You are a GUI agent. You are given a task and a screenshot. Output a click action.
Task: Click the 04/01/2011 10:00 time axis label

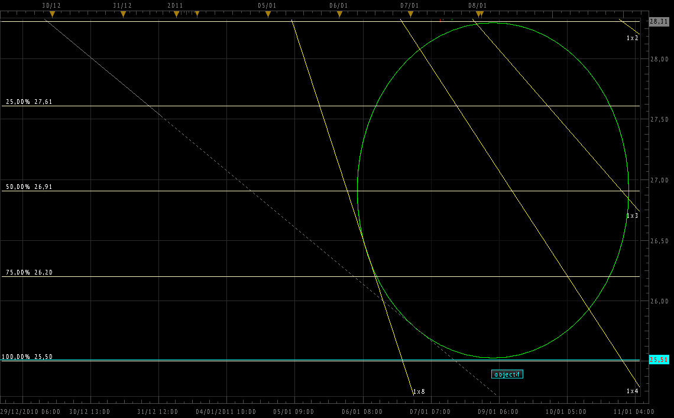(x=226, y=412)
